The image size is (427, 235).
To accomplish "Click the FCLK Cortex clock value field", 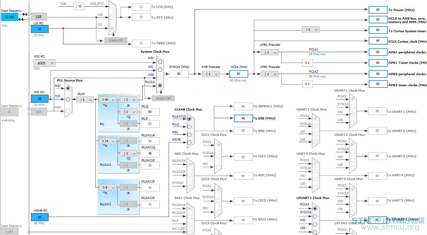I will 378,41.
